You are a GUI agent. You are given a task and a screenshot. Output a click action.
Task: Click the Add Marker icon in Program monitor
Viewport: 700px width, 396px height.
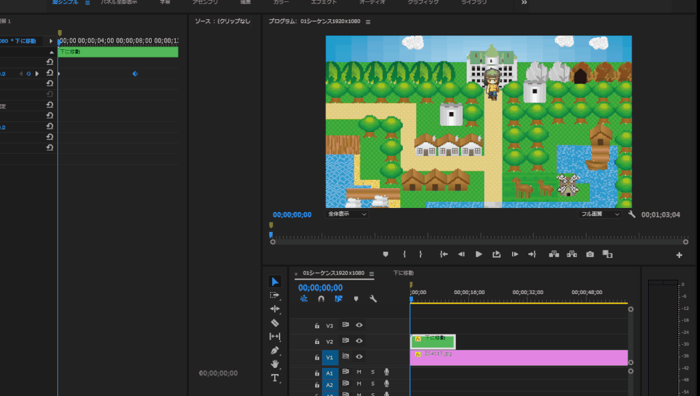pyautogui.click(x=386, y=254)
